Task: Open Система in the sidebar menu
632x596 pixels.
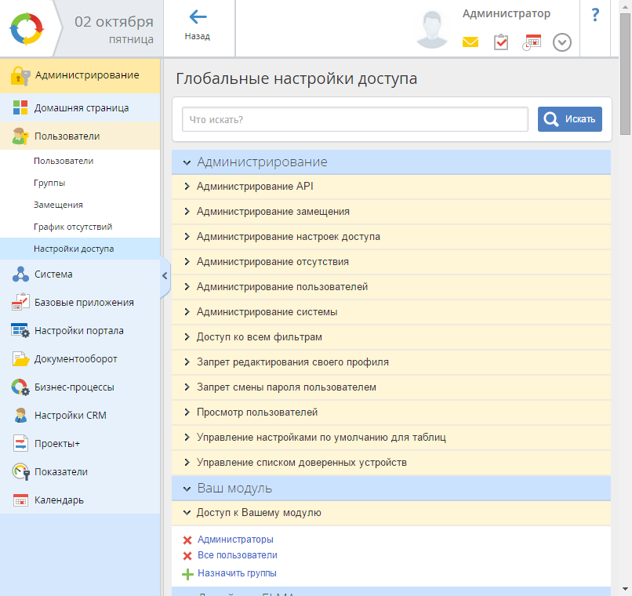Action: click(x=53, y=274)
